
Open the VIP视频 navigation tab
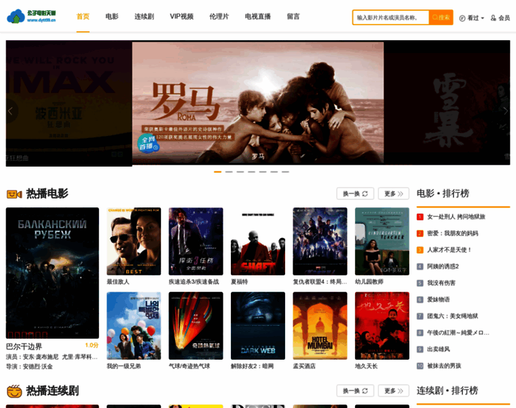(182, 16)
